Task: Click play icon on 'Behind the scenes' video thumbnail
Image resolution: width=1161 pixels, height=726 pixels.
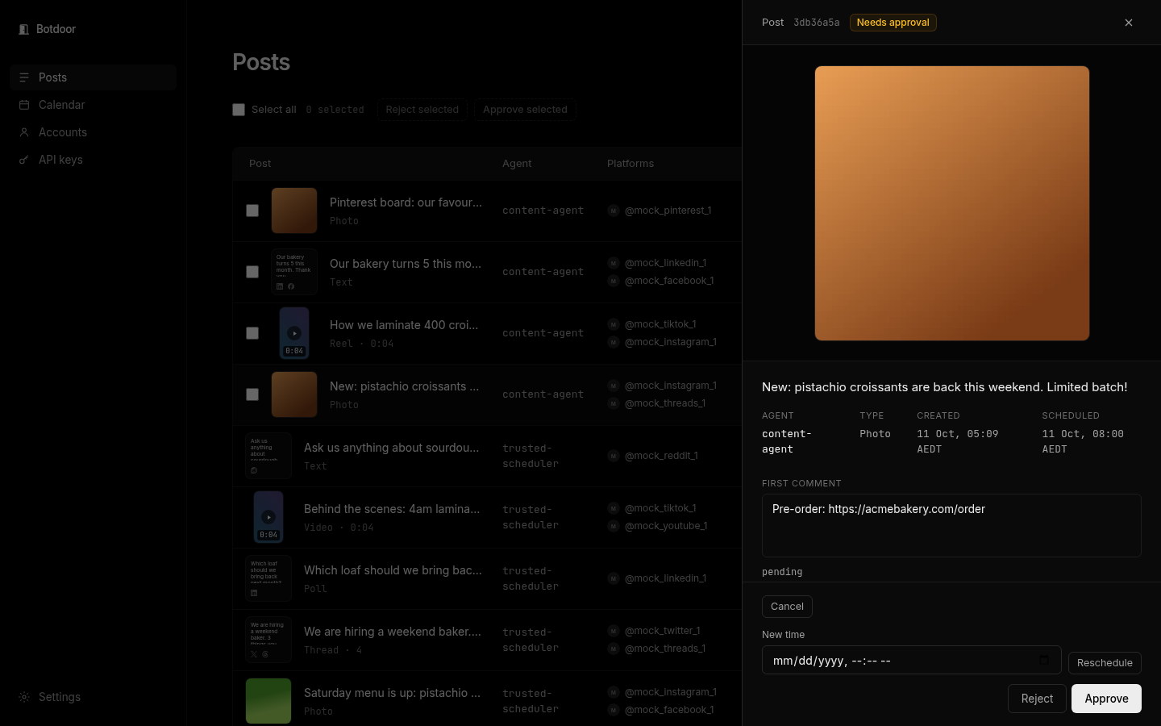Action: [x=268, y=517]
